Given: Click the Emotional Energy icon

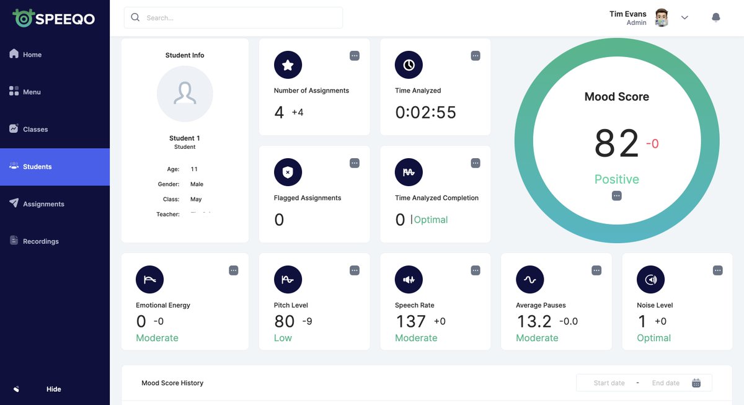Looking at the screenshot, I should point(149,279).
